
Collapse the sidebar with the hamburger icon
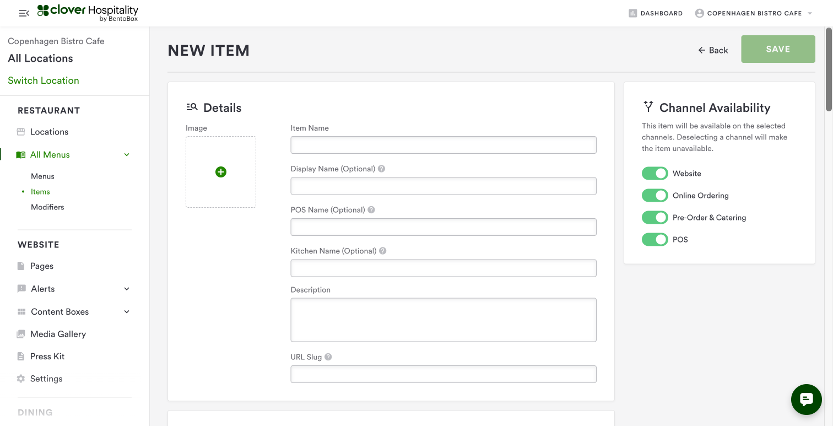24,13
